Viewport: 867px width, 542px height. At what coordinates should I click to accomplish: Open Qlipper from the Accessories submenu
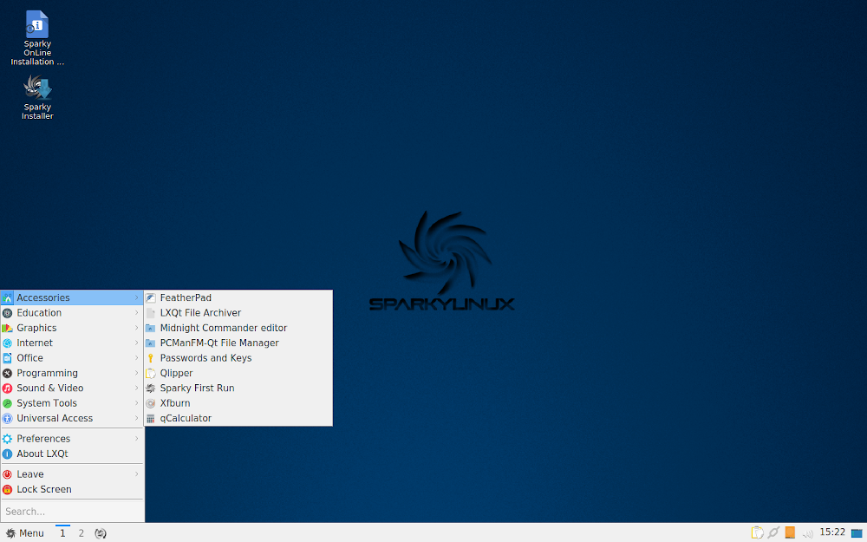pos(238,373)
